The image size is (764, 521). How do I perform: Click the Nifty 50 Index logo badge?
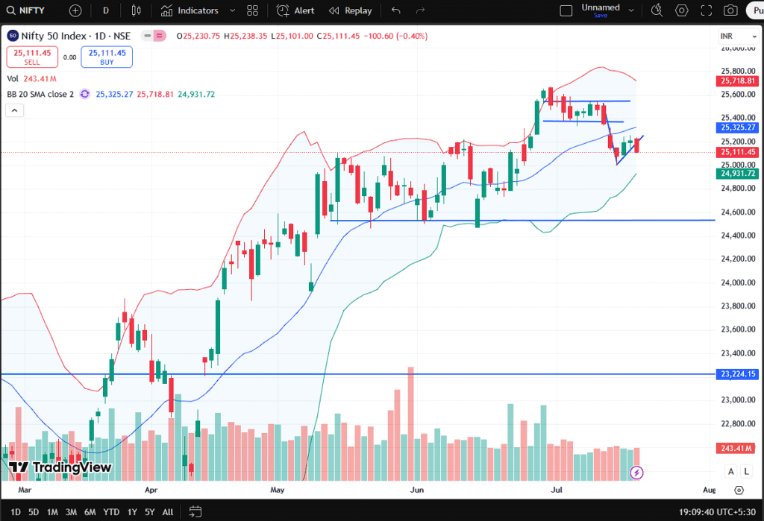[13, 36]
